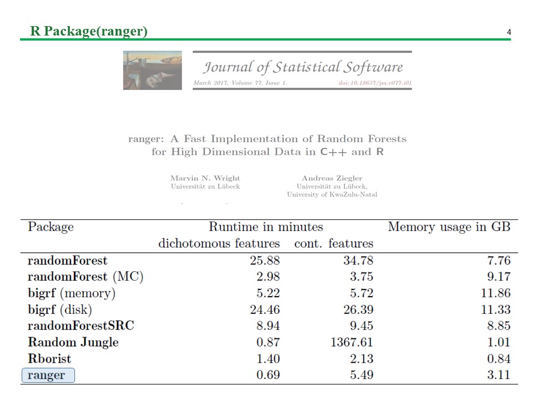Click the "Journal of Statistical Software" heading

point(303,67)
